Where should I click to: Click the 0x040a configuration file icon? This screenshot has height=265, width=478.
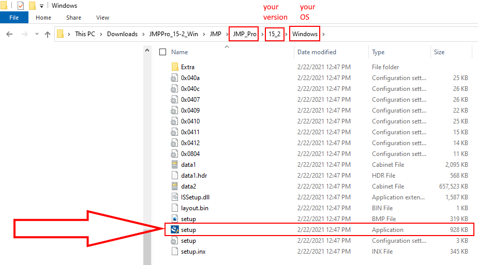point(175,78)
